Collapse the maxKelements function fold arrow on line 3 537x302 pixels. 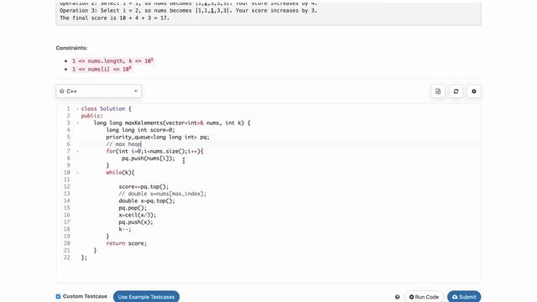click(78, 123)
